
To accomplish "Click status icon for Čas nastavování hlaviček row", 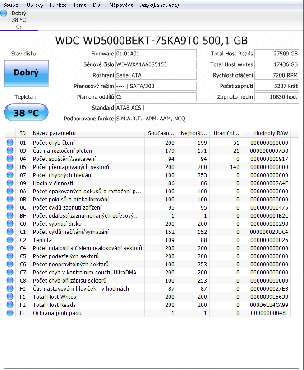I will click(10, 288).
